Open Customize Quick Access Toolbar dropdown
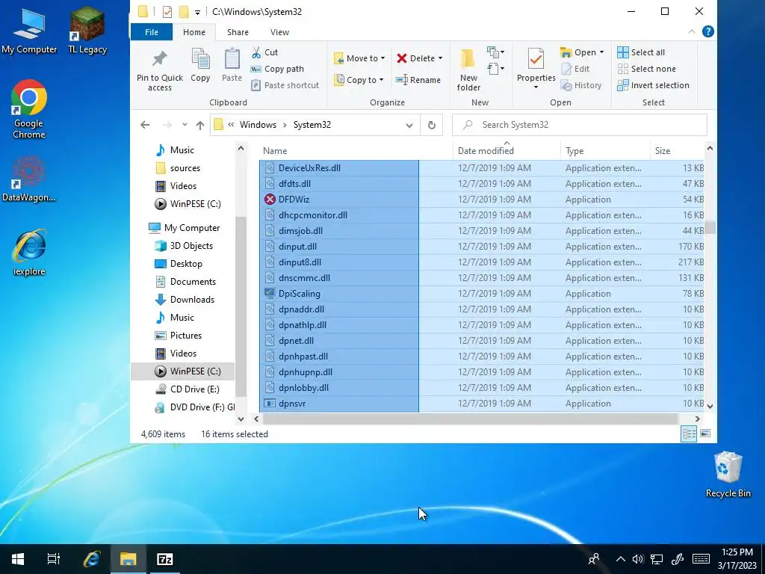765x574 pixels. point(197,12)
